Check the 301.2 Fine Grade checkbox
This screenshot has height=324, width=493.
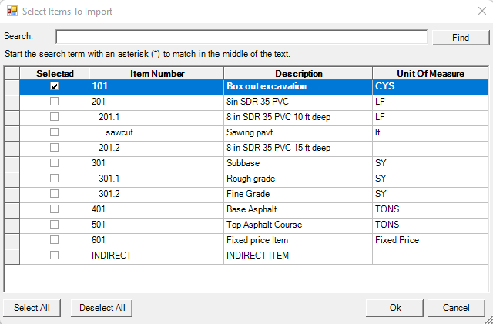[x=55, y=194]
